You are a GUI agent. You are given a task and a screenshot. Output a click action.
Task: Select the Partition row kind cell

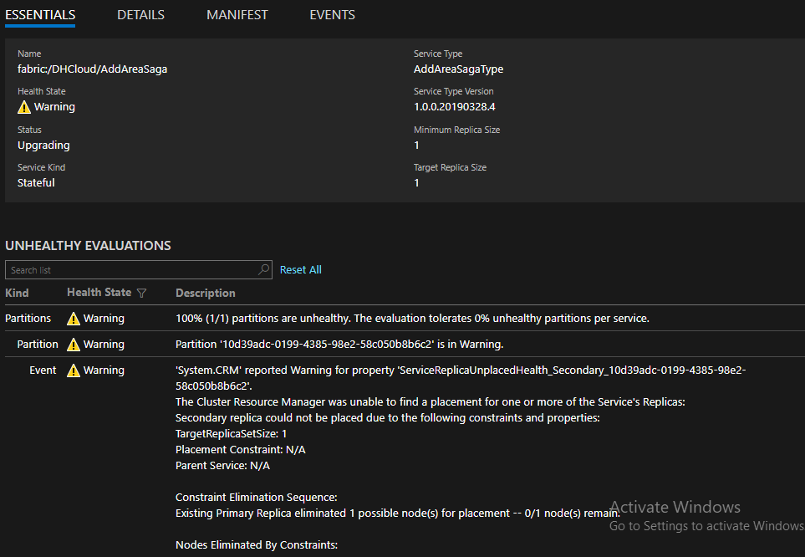tap(38, 345)
